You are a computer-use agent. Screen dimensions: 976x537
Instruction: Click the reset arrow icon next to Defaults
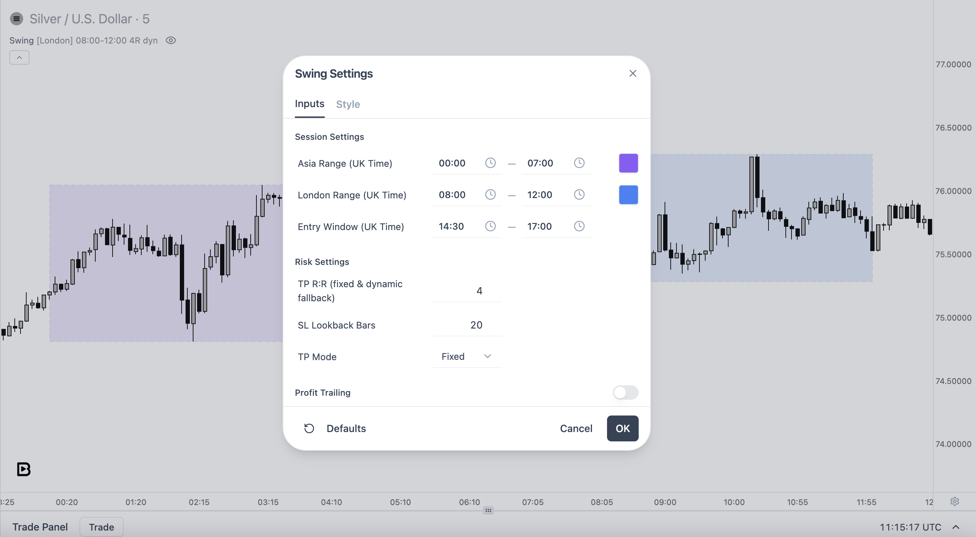[309, 428]
